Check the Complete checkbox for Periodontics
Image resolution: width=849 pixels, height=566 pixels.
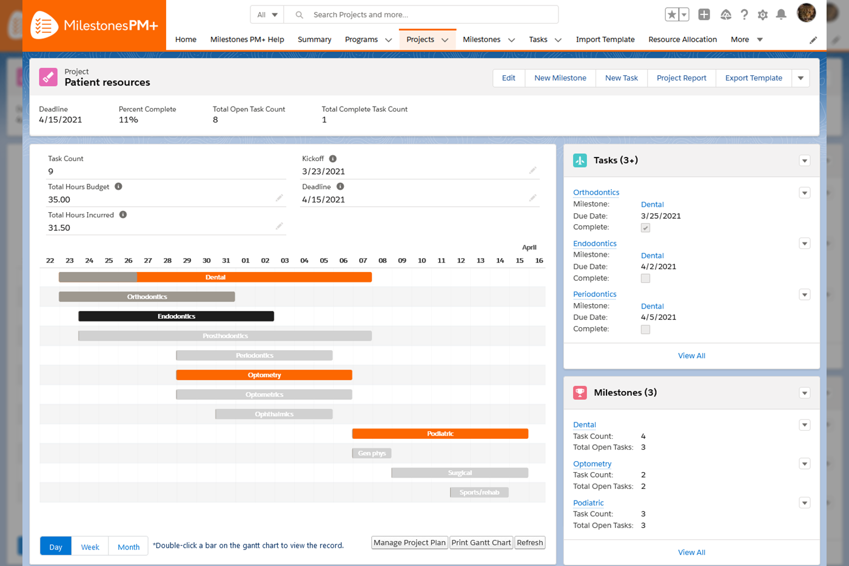(x=645, y=328)
